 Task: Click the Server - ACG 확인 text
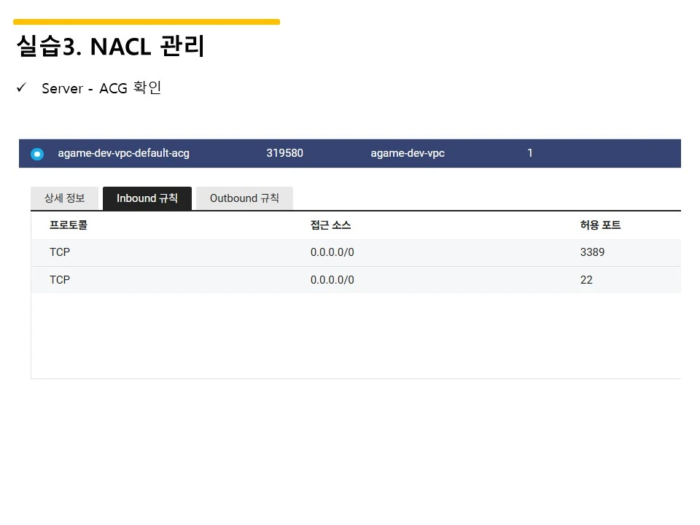coord(101,88)
